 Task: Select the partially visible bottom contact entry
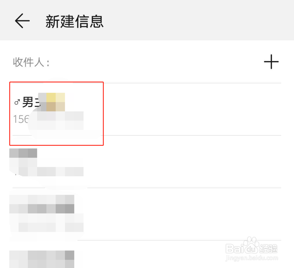tap(147, 254)
